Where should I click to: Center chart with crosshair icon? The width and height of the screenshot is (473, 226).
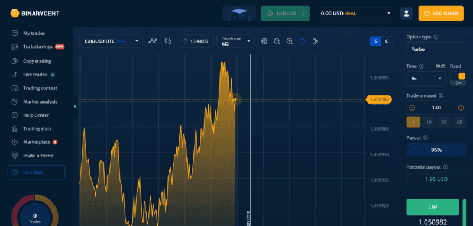[302, 41]
